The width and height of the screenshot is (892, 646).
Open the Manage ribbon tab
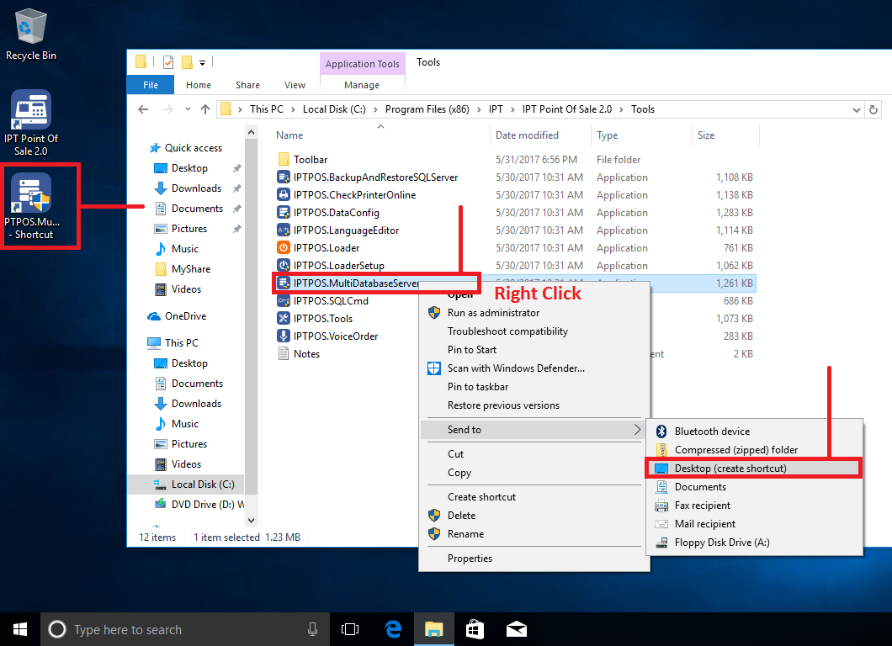(x=362, y=85)
